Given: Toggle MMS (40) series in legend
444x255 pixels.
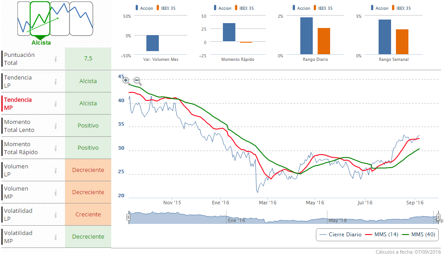Looking at the screenshot, I should pyautogui.click(x=418, y=235).
